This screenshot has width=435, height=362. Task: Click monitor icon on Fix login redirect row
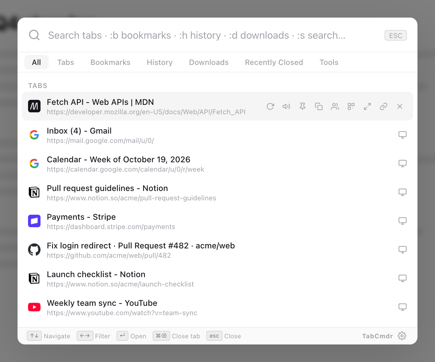[x=403, y=250]
